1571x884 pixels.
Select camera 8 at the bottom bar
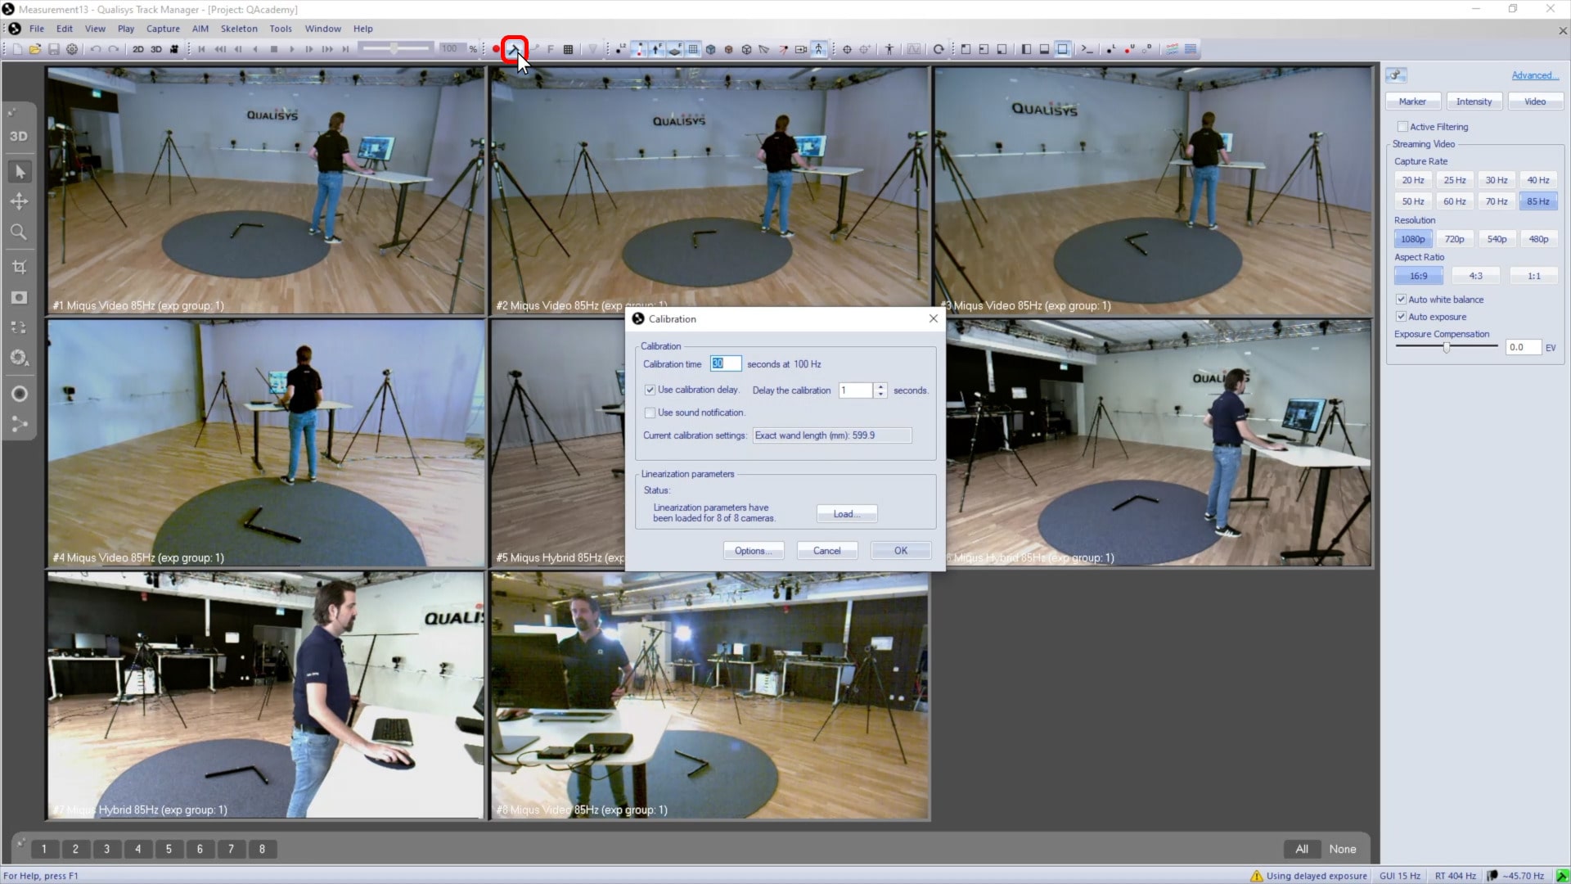point(262,849)
